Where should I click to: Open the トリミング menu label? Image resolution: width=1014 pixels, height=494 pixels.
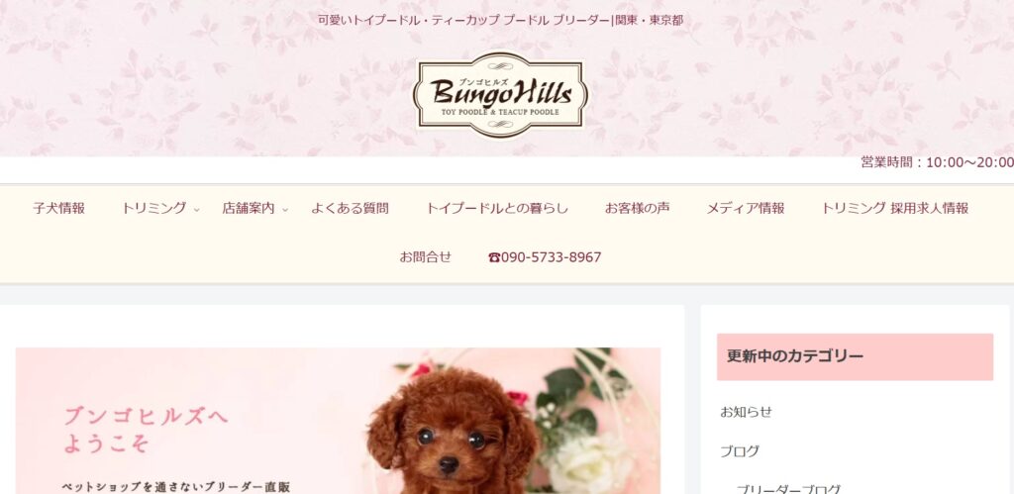tap(153, 208)
